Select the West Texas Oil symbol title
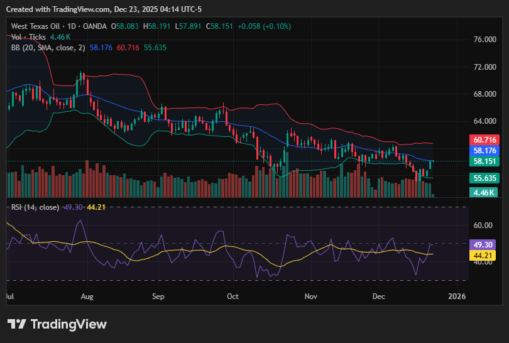Image resolution: width=509 pixels, height=343 pixels. pyautogui.click(x=40, y=26)
